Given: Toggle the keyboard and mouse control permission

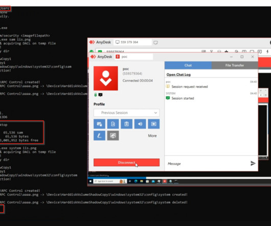Looking at the screenshot, I should coord(99,124).
